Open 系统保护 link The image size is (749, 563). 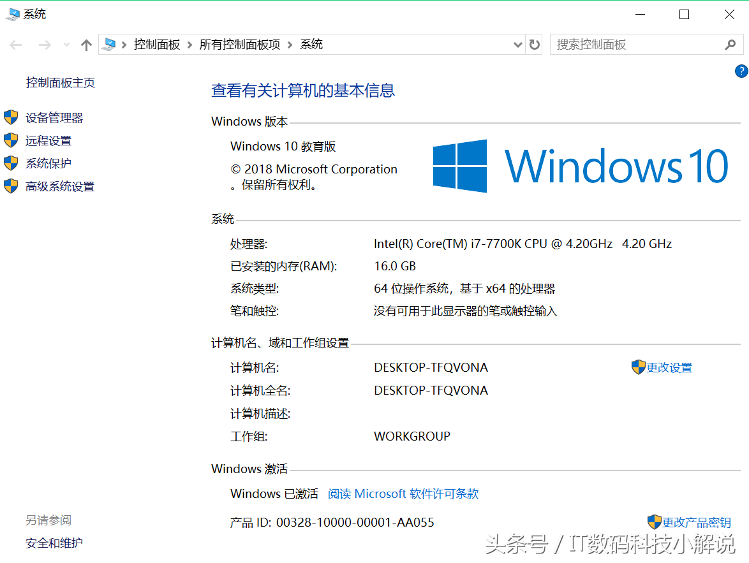coord(48,163)
